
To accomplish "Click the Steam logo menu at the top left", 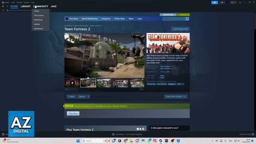I will coord(6,2).
